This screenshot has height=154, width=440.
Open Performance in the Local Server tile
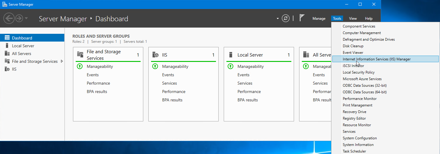tap(249, 92)
